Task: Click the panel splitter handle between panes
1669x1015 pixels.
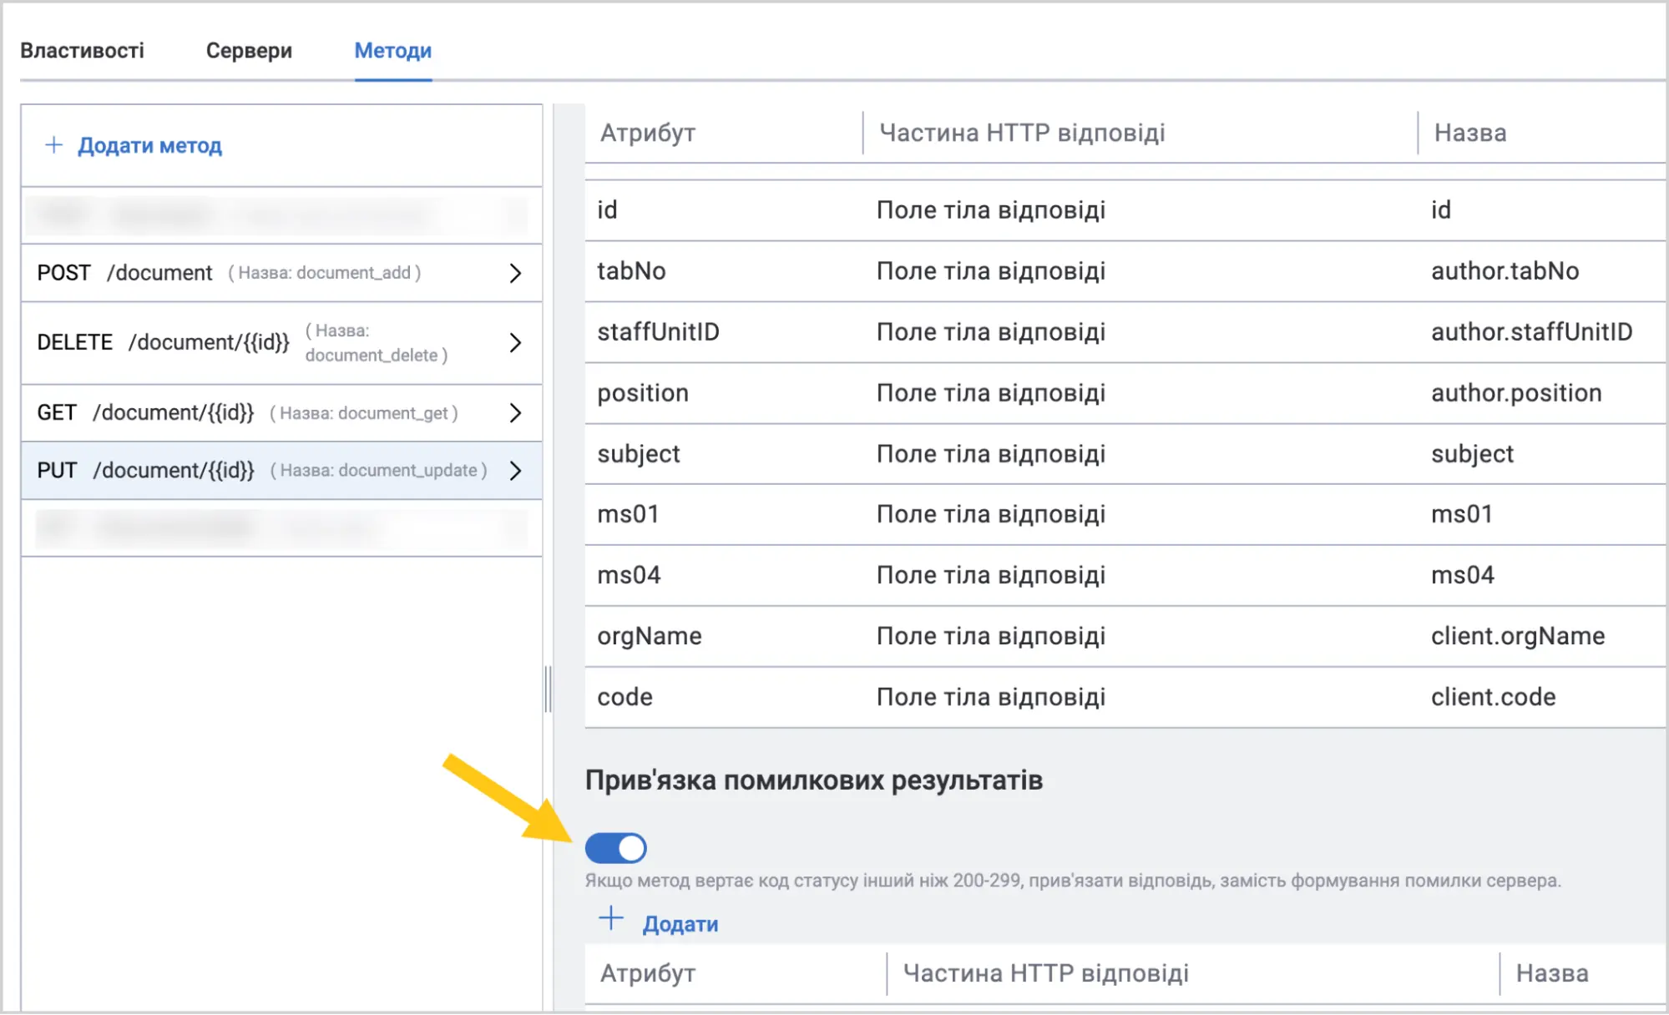Action: [548, 689]
